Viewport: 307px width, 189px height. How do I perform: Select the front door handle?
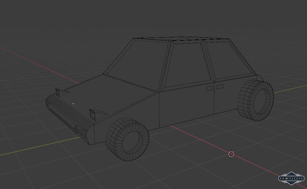coord(210,88)
